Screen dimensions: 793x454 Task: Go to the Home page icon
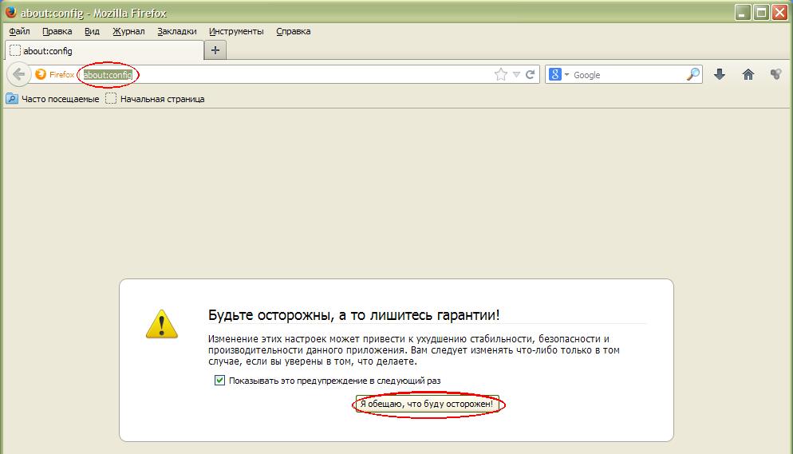click(x=748, y=75)
